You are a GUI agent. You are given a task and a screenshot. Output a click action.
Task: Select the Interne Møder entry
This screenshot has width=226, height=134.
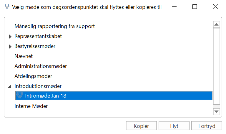[x=31, y=106]
